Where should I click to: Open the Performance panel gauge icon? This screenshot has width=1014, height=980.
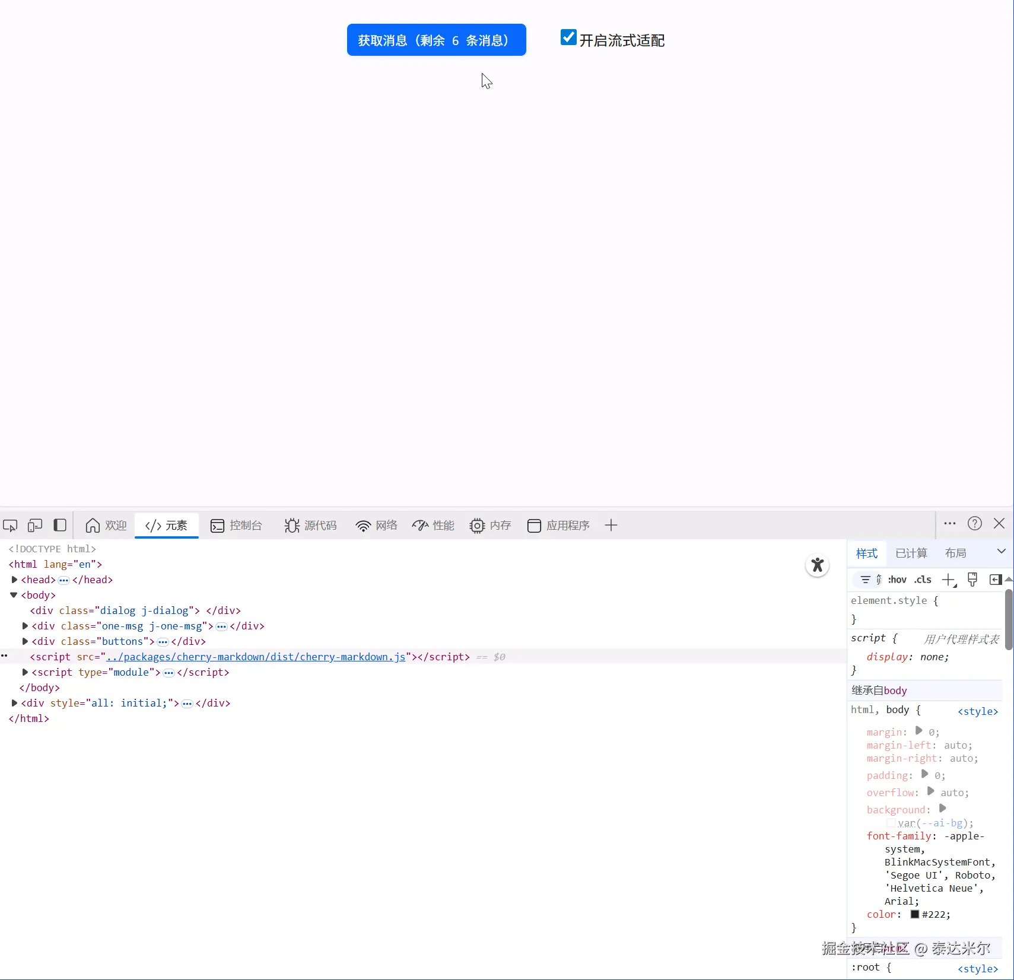click(420, 526)
